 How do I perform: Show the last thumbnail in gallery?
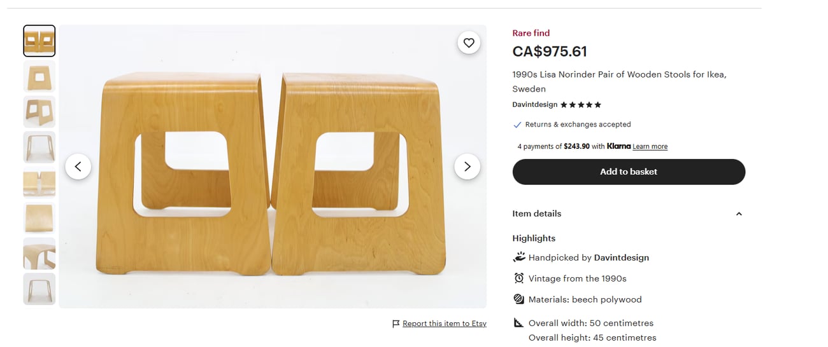click(x=39, y=289)
